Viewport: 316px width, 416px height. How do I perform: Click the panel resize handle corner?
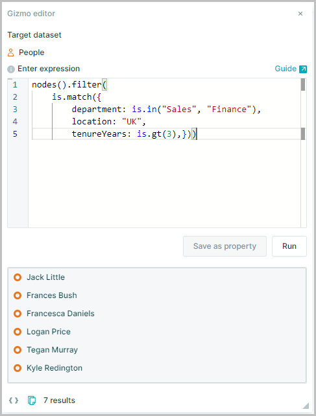coord(306,406)
